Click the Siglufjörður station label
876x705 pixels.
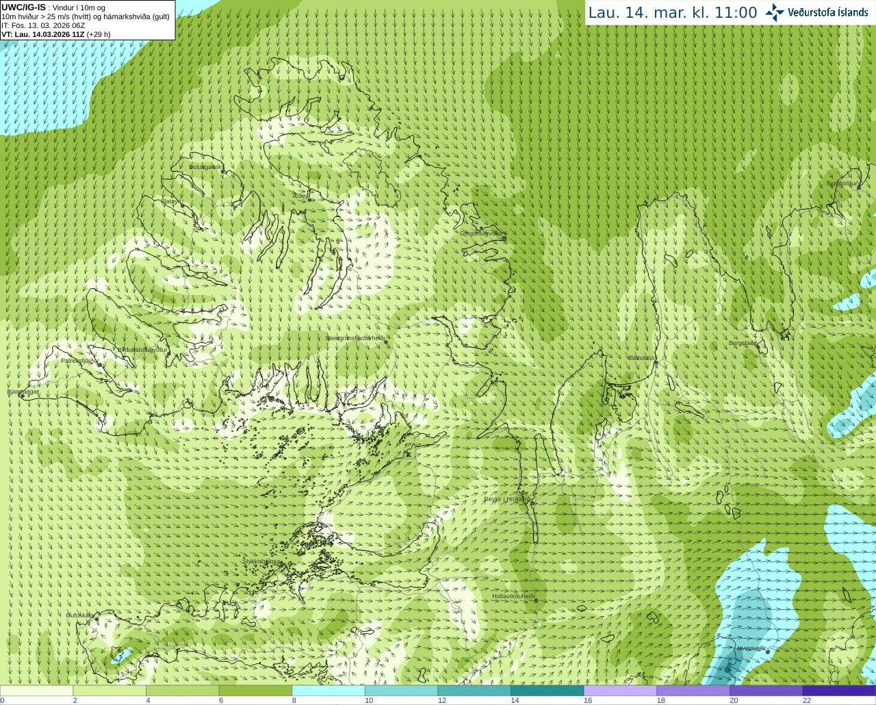842,183
